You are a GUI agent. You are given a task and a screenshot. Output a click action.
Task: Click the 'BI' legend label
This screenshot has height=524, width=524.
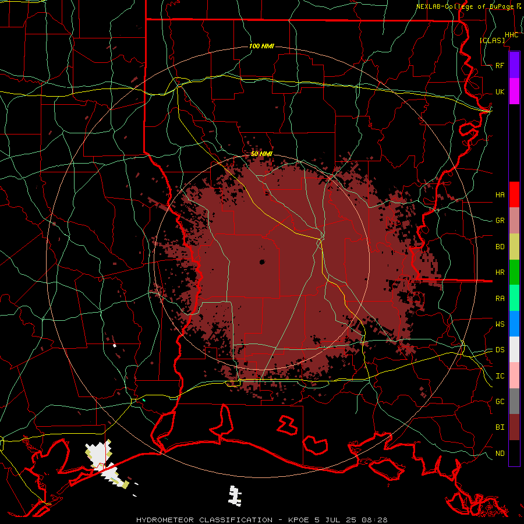(x=500, y=427)
